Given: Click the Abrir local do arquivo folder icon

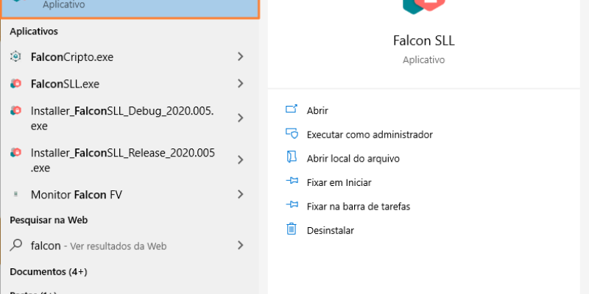Looking at the screenshot, I should [292, 157].
